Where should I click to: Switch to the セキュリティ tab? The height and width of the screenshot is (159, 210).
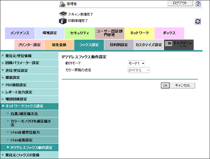point(79,33)
